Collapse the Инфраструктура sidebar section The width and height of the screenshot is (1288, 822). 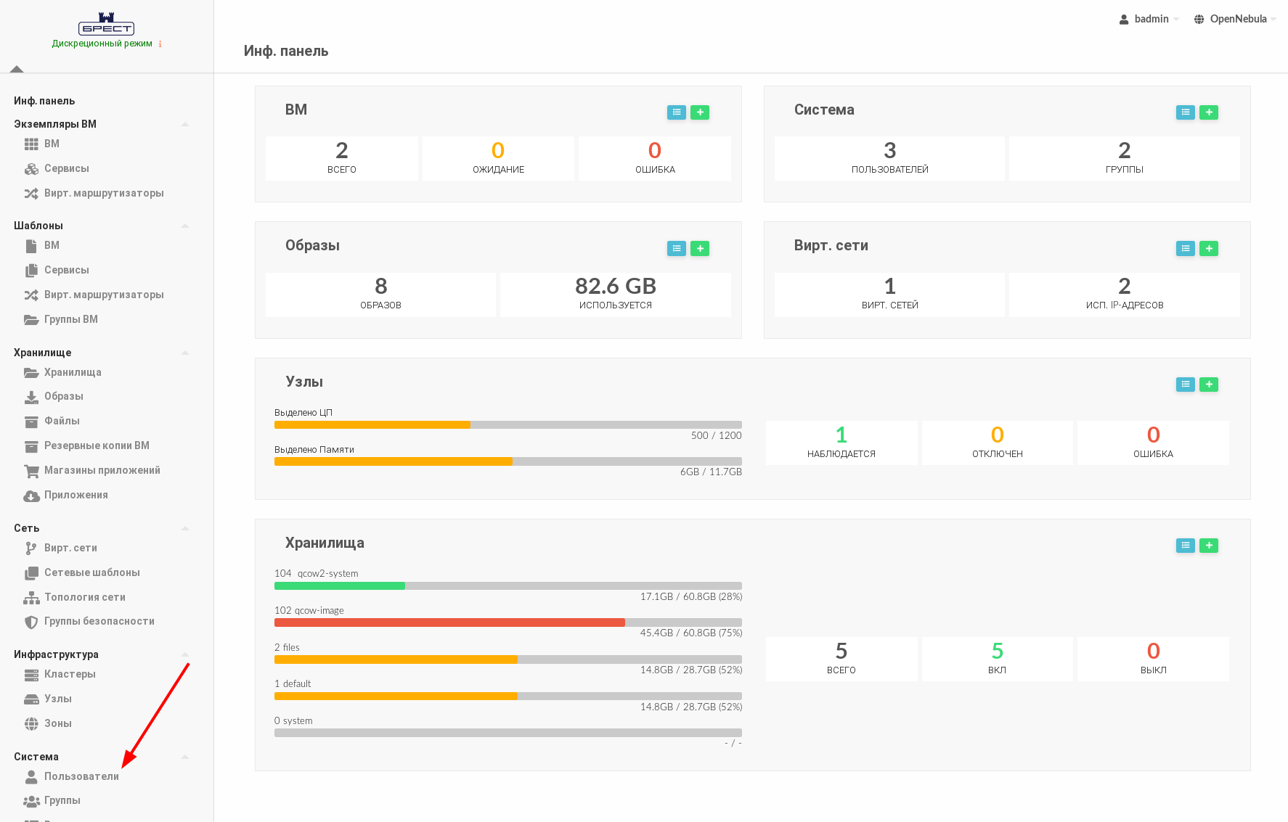click(185, 654)
